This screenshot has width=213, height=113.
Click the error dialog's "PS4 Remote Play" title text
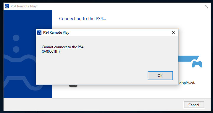tap(56, 33)
